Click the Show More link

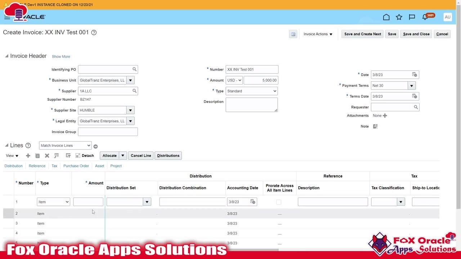[x=61, y=56]
